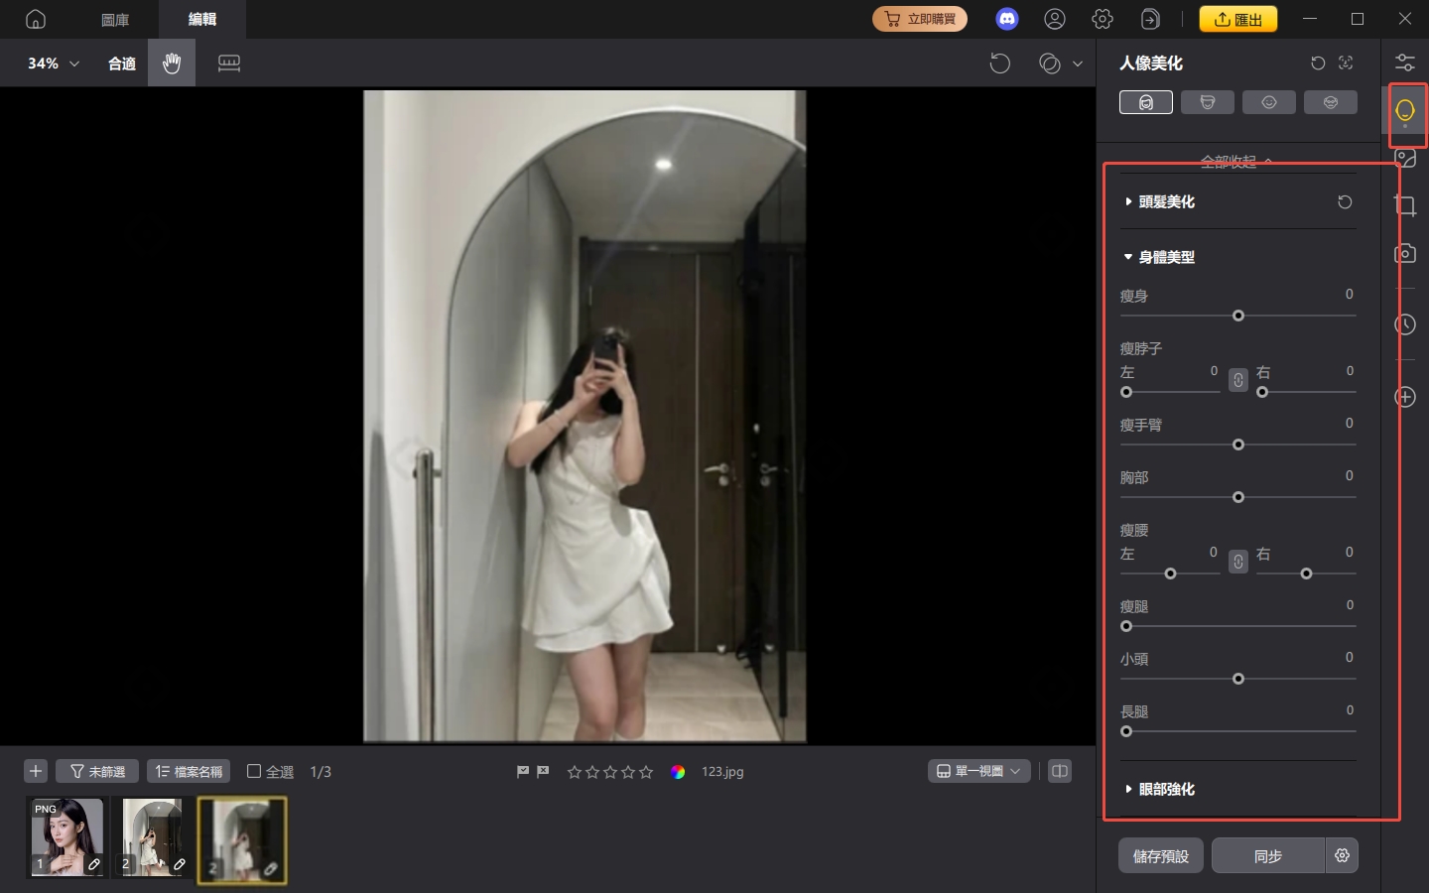Open the crop tool in the right sidebar

coord(1405,205)
